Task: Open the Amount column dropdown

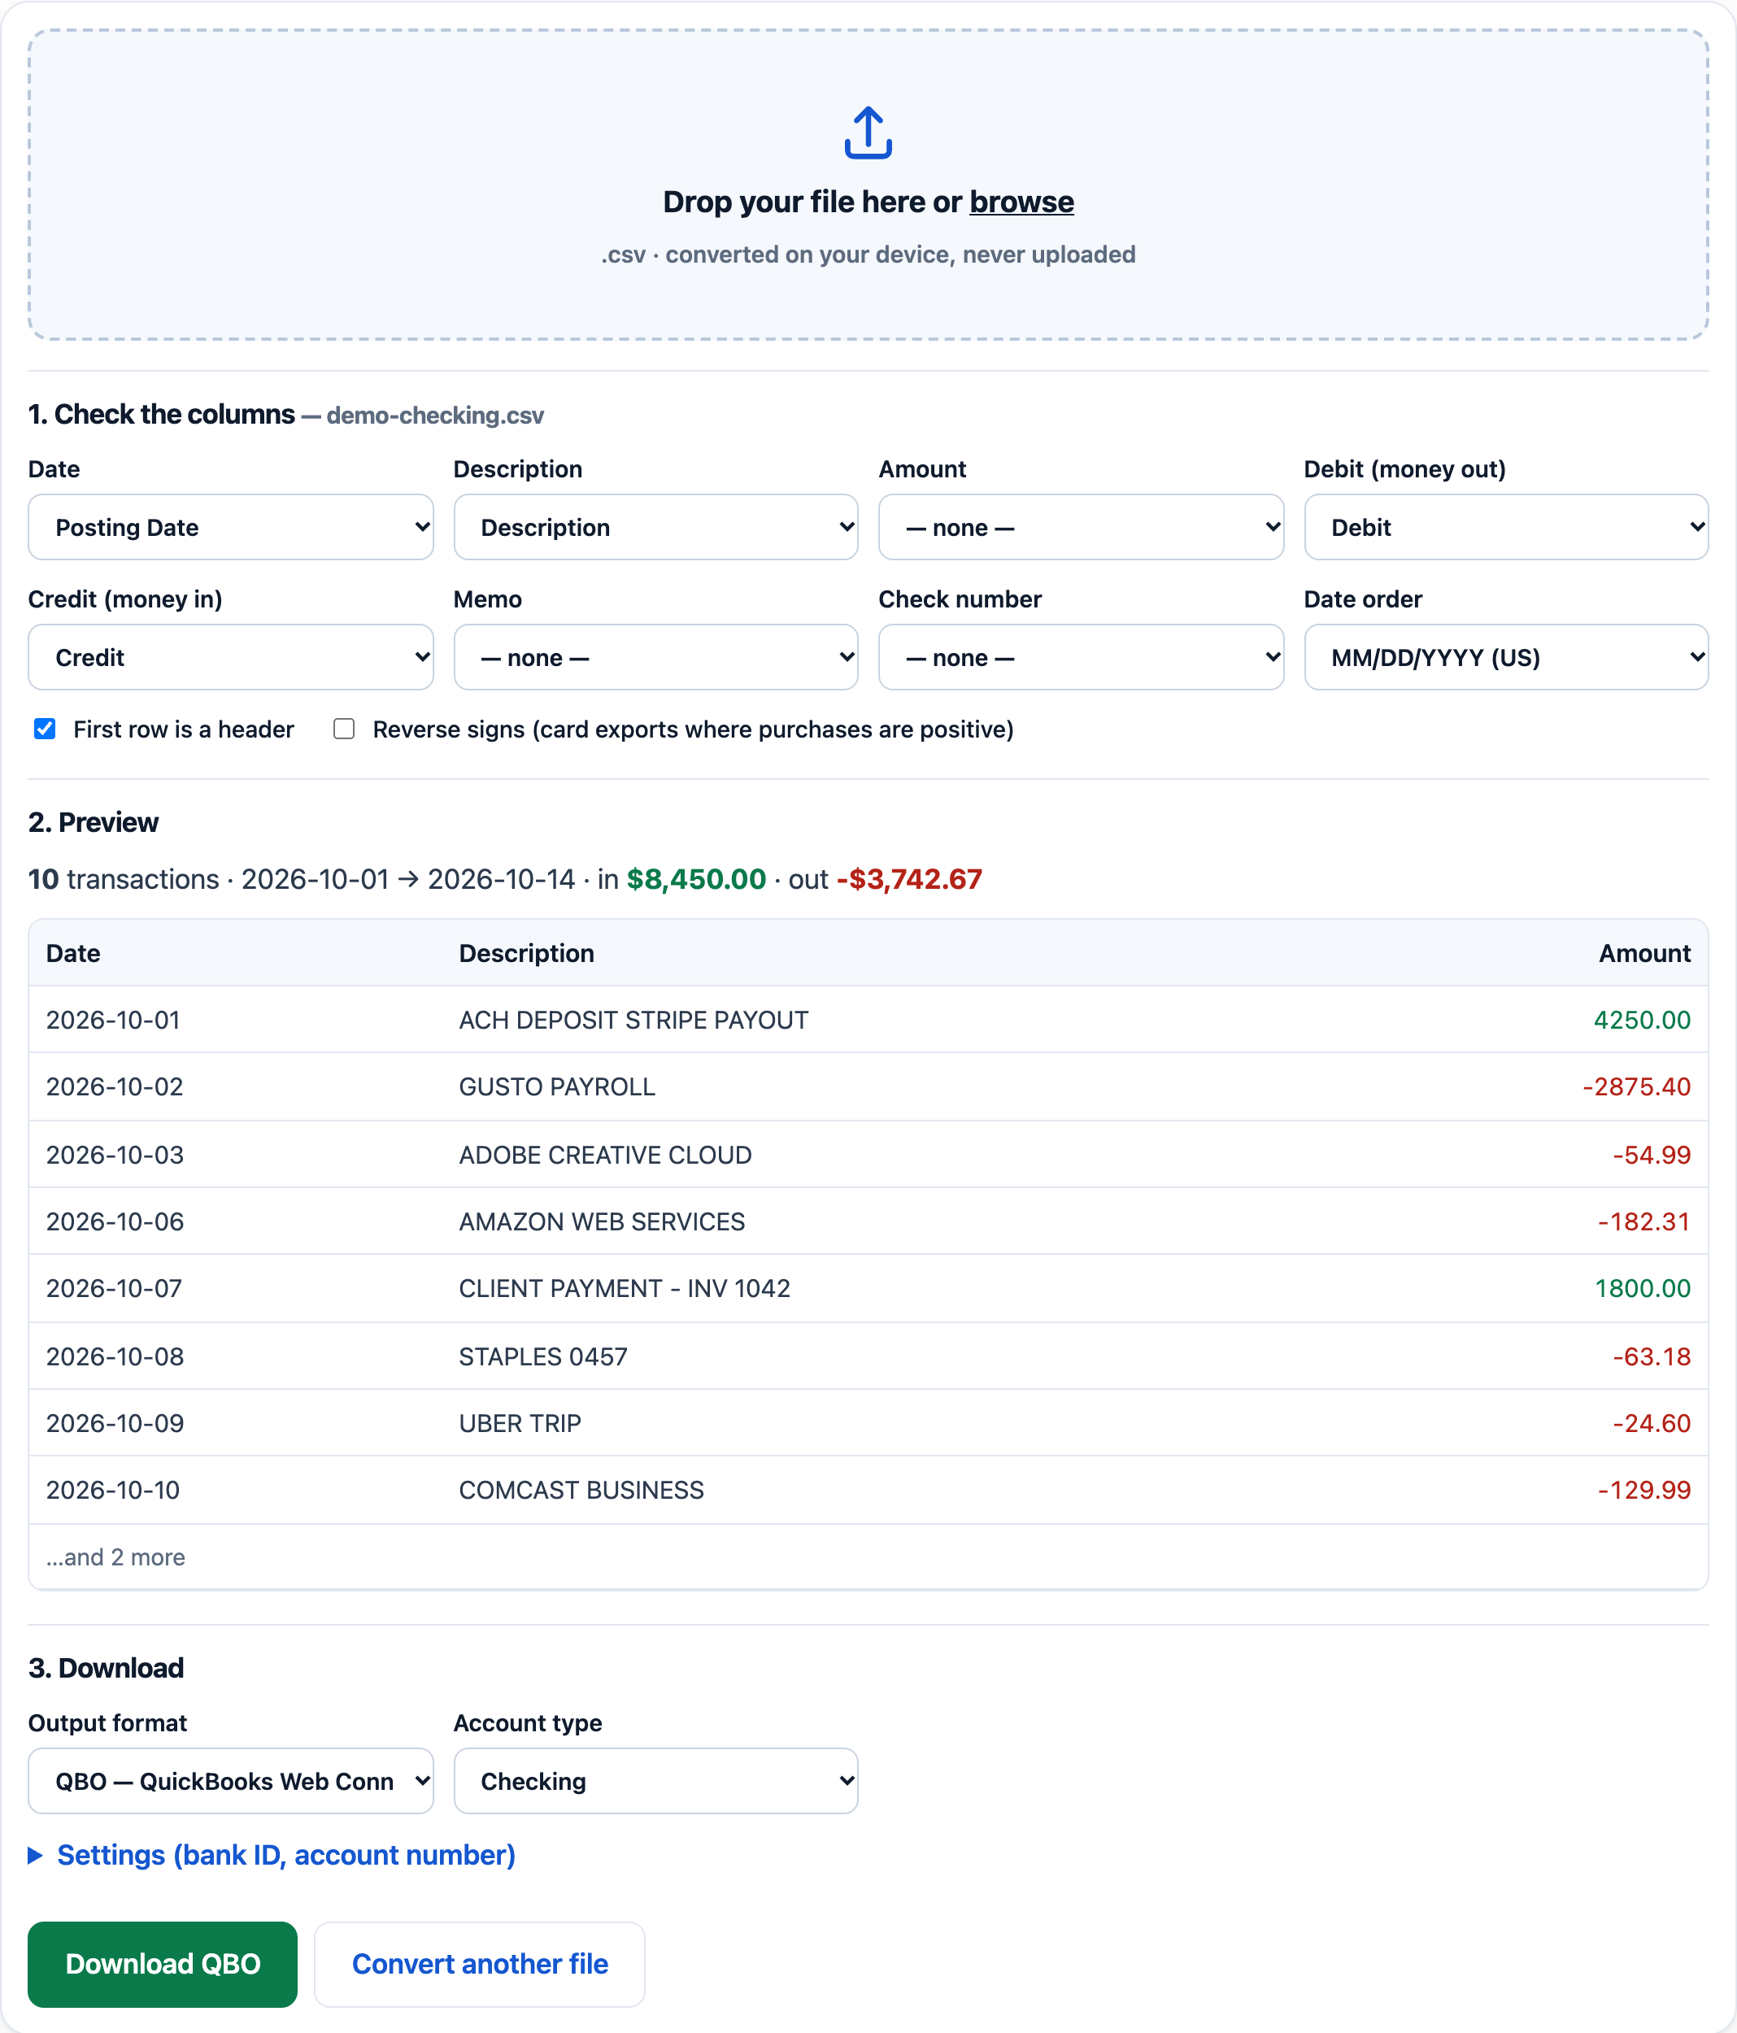Action: pos(1081,527)
